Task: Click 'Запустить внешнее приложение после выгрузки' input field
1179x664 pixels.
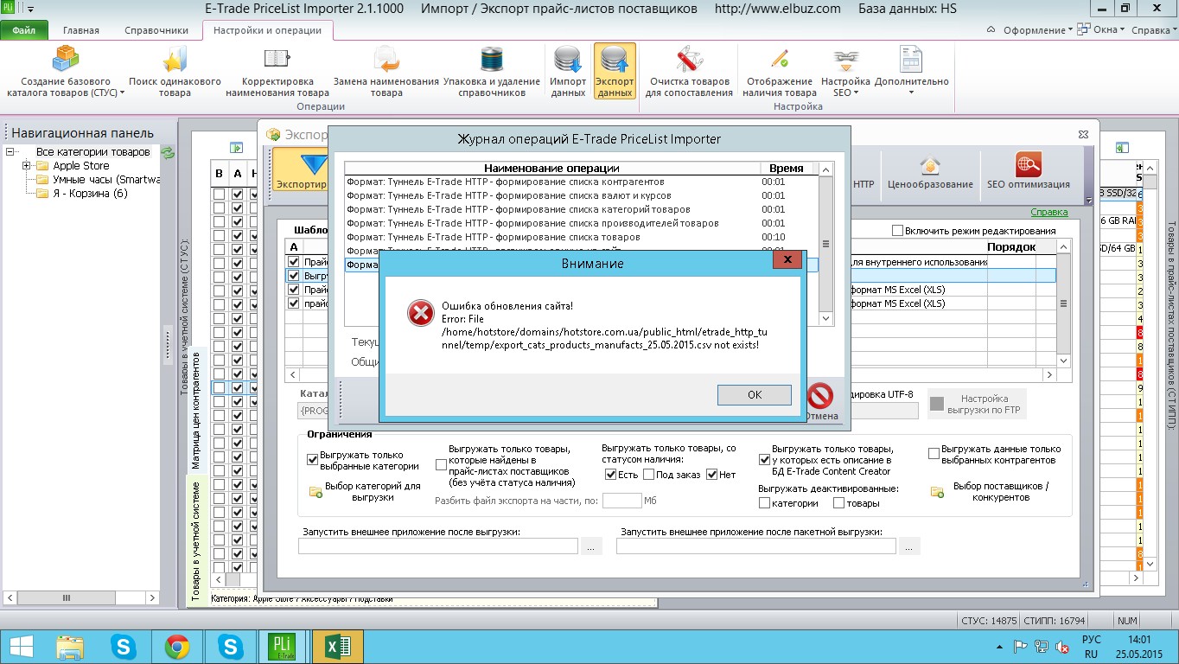Action: [437, 546]
